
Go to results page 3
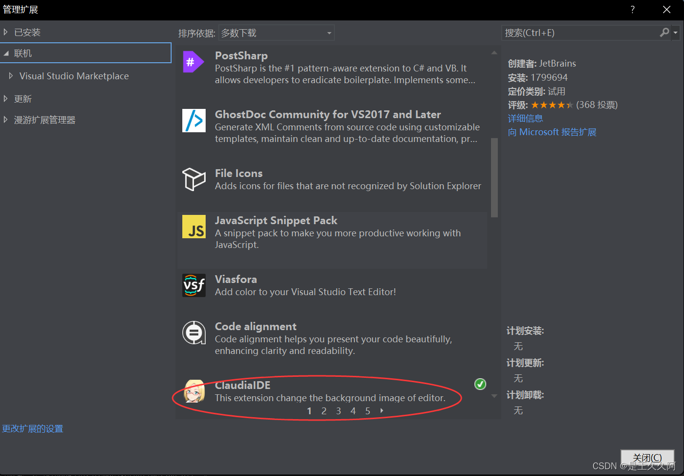coord(338,411)
